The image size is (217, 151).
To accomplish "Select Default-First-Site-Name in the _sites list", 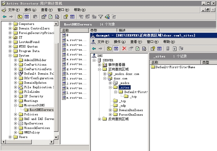I will [175, 67].
